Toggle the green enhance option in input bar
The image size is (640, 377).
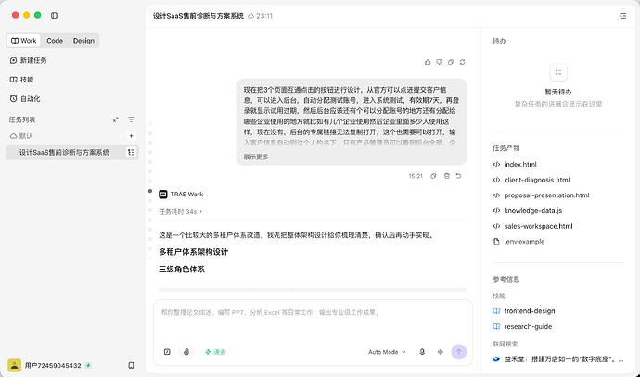(x=215, y=352)
